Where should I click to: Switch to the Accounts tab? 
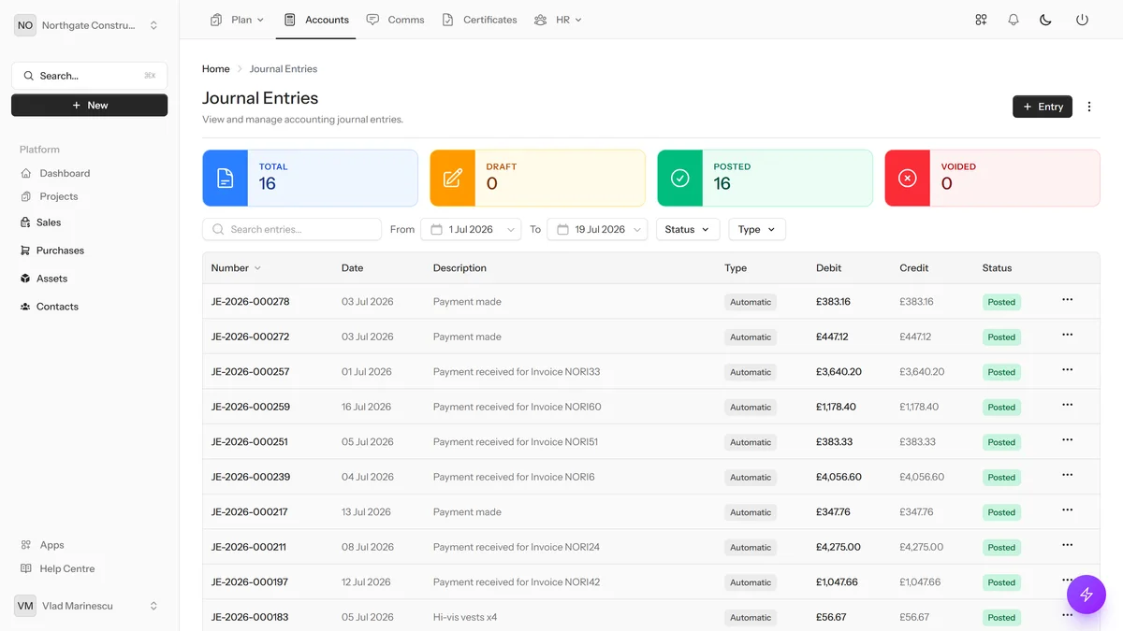(316, 20)
